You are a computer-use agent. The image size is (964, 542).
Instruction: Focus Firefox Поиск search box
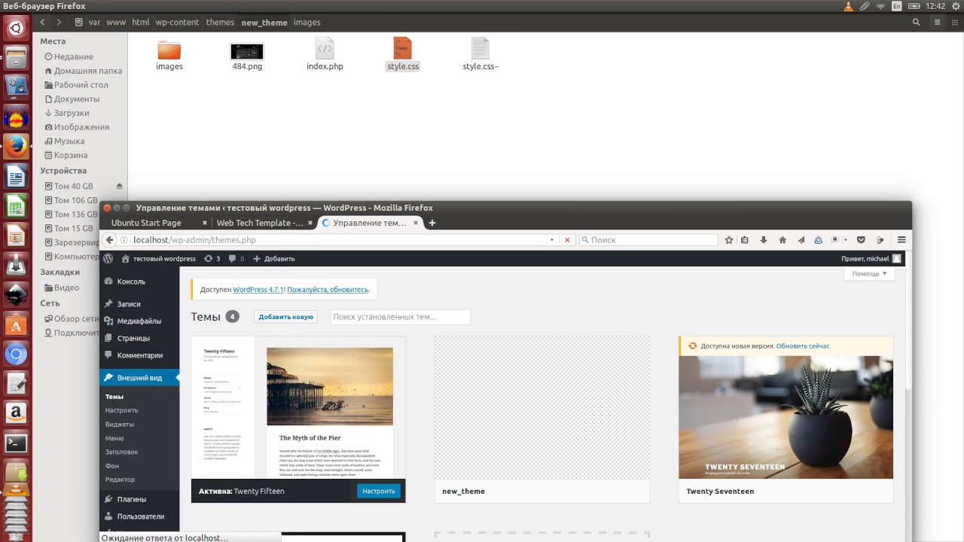coord(648,240)
